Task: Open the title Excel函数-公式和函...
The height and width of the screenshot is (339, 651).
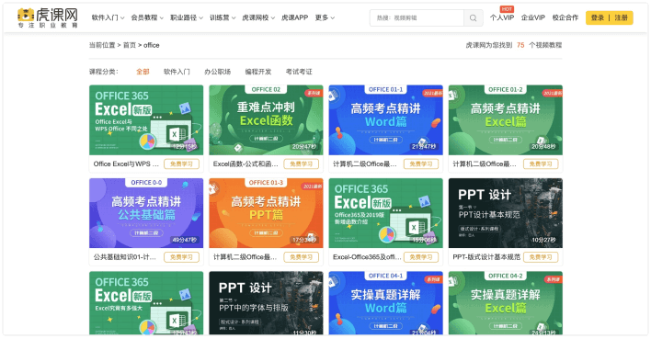Action: click(x=246, y=164)
